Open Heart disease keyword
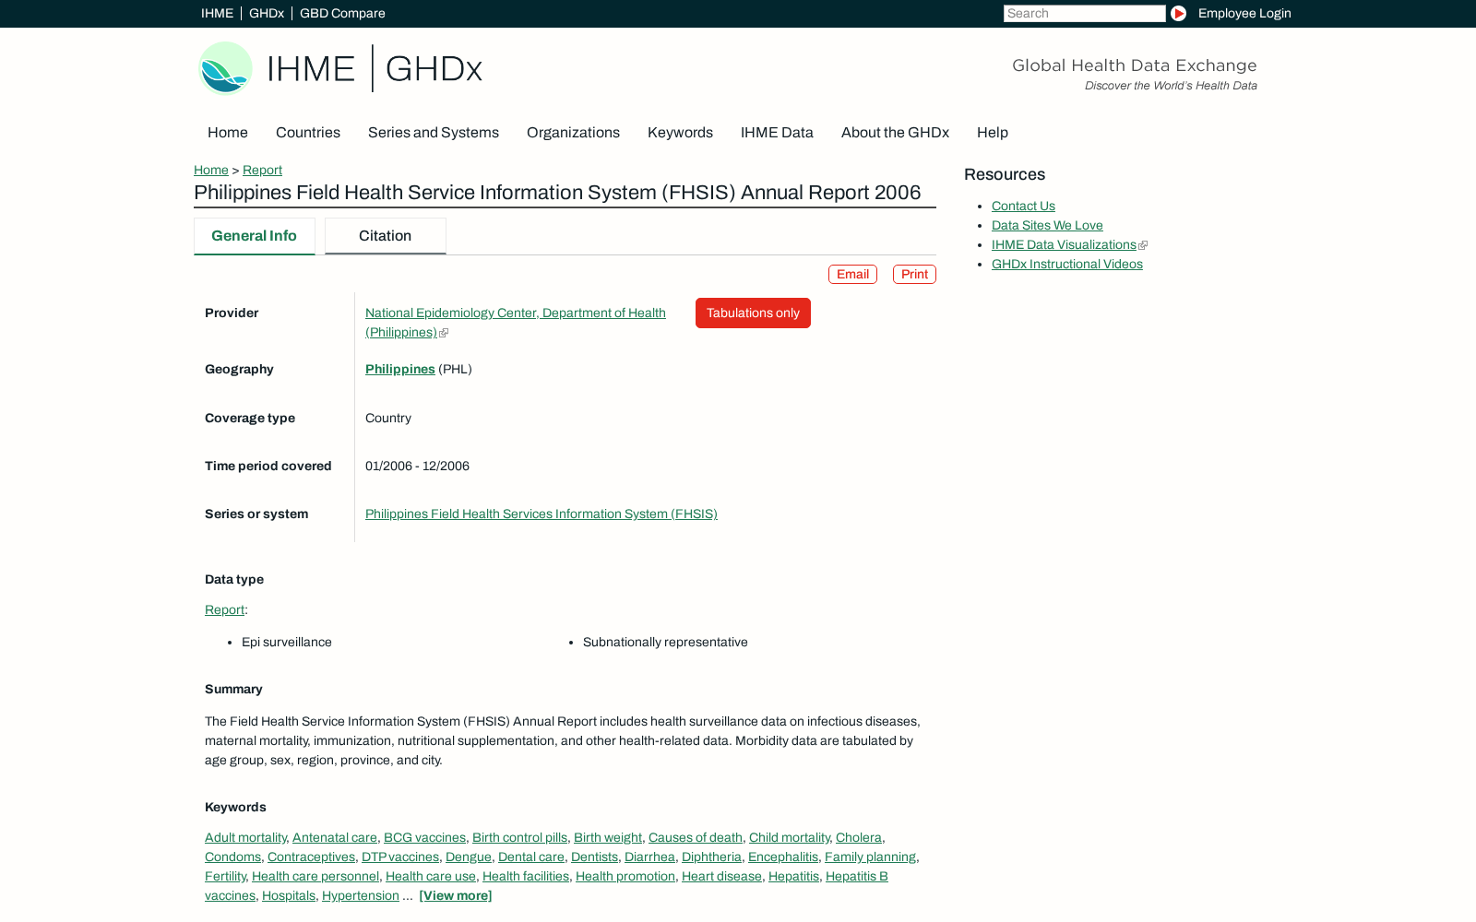 (721, 876)
